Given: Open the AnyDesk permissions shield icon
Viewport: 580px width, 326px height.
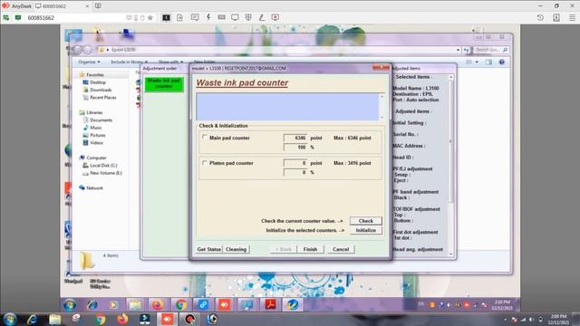Looking at the screenshot, I should coord(248,17).
